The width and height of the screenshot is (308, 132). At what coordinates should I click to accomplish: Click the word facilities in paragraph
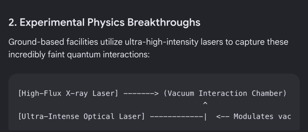82,42
